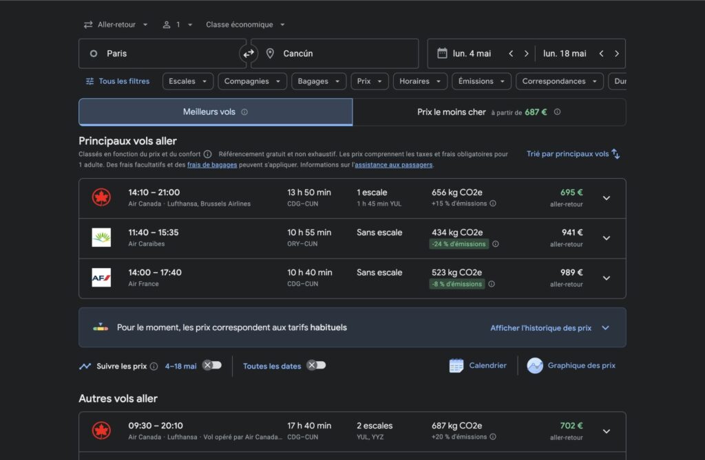Swap origin and destination airports
Viewport: 705px width, 460px height.
[248, 54]
